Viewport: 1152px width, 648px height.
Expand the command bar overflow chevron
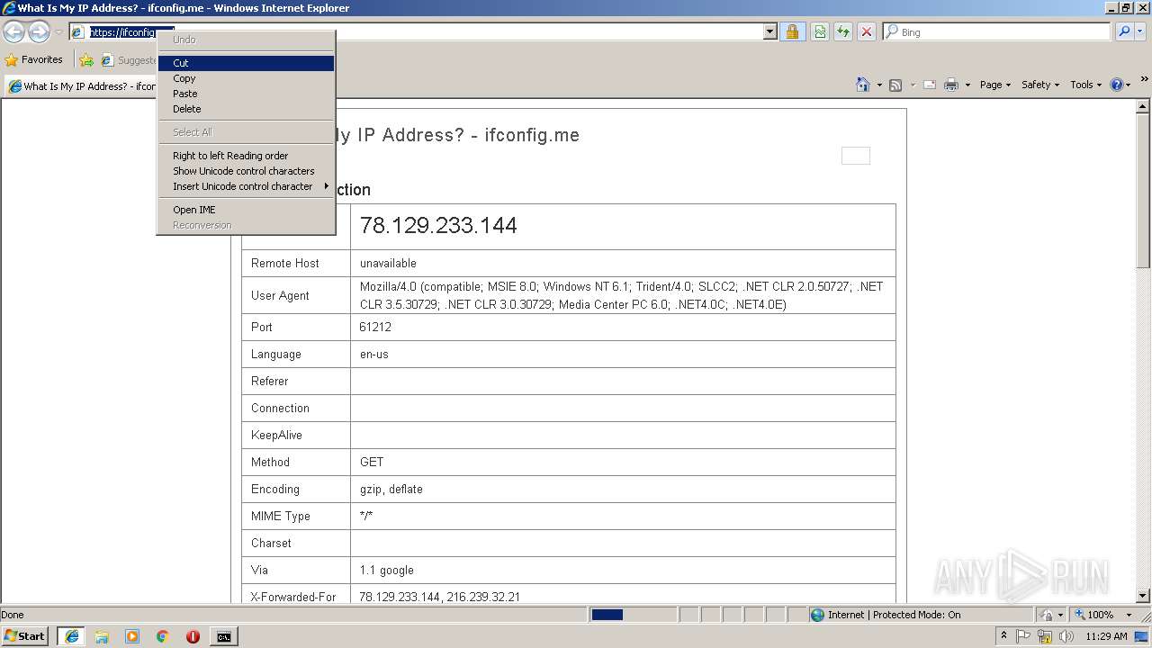(x=1145, y=79)
